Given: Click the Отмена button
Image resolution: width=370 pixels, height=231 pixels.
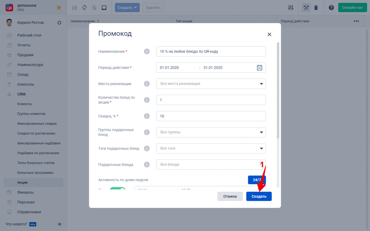Looking at the screenshot, I should coord(230,196).
